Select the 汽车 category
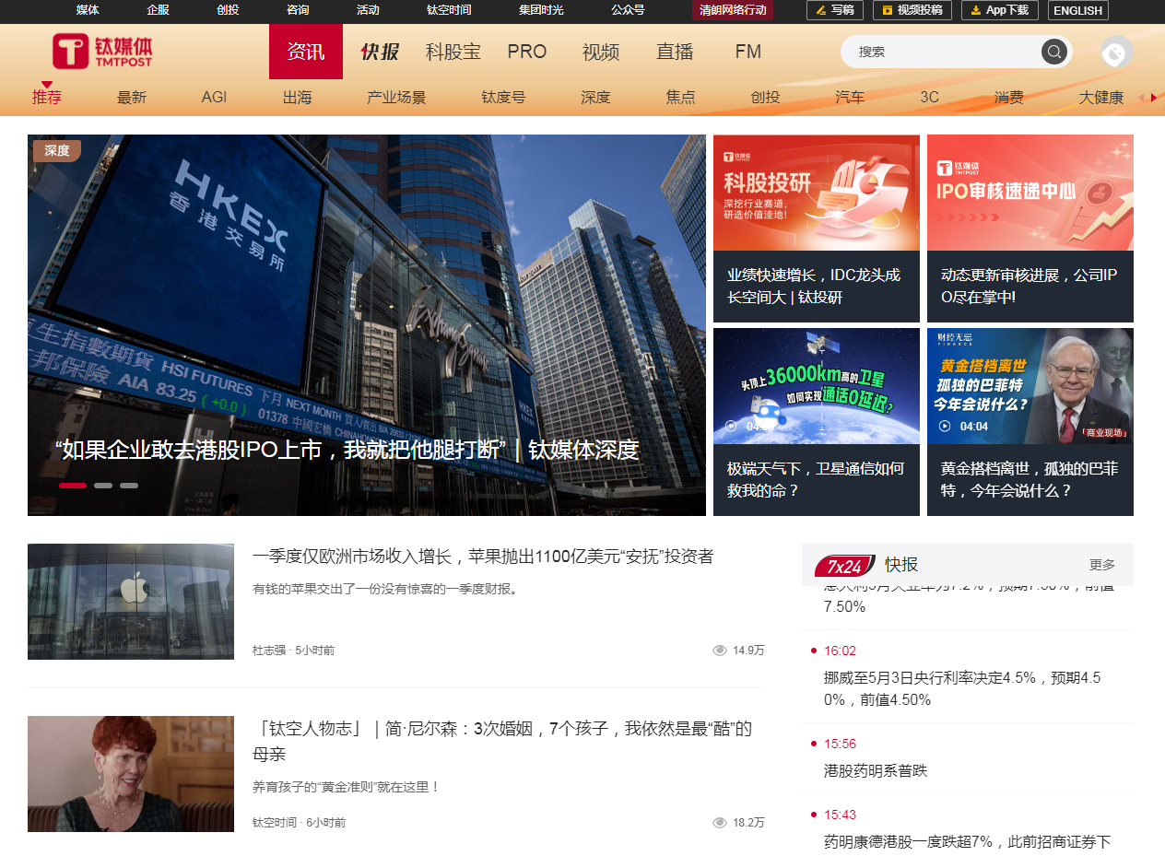This screenshot has height=856, width=1165. 850,97
